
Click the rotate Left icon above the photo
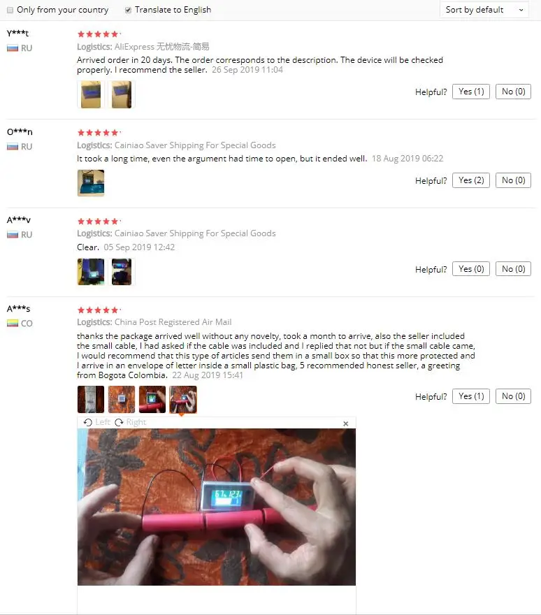(88, 422)
